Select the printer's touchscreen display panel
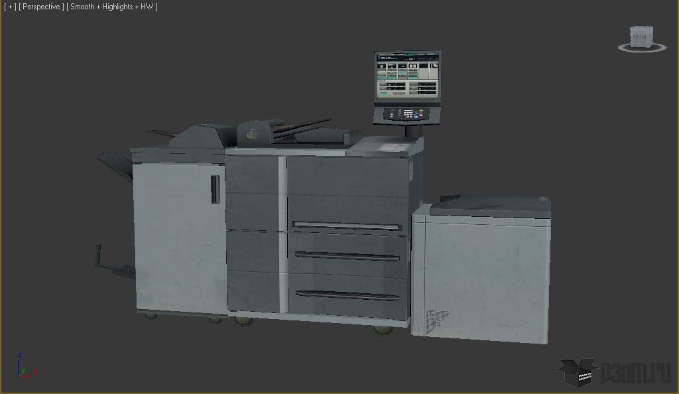 point(407,77)
